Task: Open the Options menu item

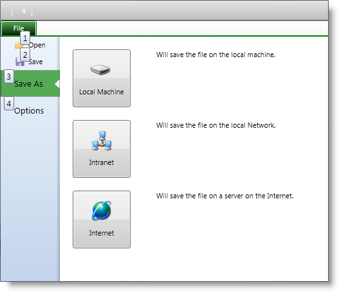Action: pos(30,110)
